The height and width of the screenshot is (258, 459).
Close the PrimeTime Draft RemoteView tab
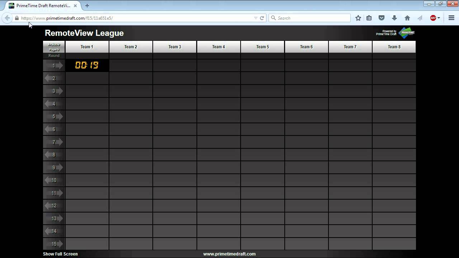click(75, 6)
